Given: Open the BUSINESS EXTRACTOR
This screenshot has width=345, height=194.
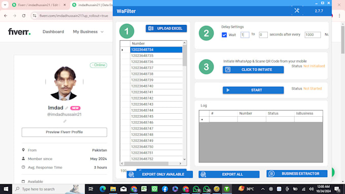Looking at the screenshot, I should tap(297, 174).
